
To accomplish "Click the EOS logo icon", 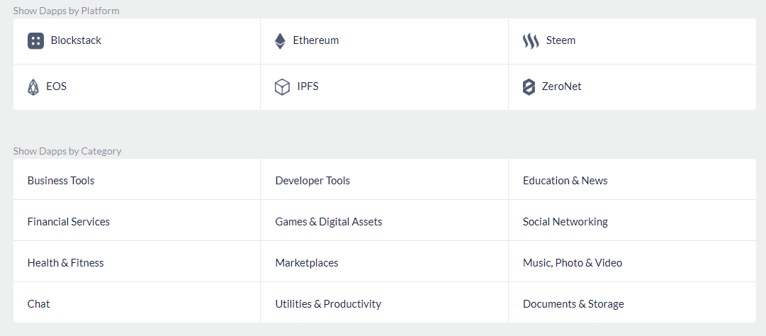I will [x=33, y=87].
